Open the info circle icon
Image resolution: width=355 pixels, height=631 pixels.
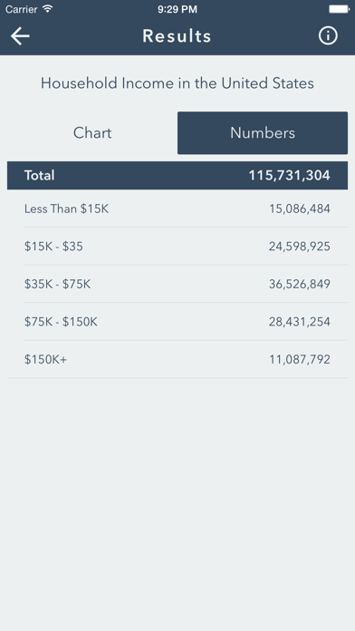(328, 36)
